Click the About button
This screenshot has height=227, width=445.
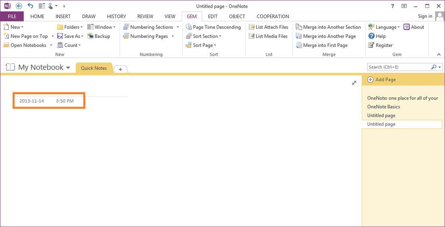(x=414, y=27)
